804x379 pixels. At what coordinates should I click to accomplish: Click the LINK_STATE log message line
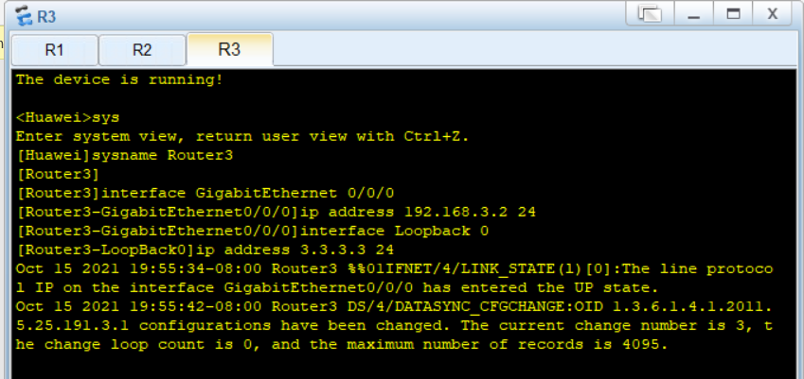point(394,278)
